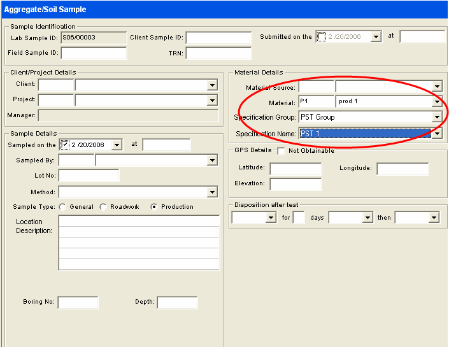The width and height of the screenshot is (449, 347).
Task: Open the Specification Group dropdown
Action: point(436,117)
